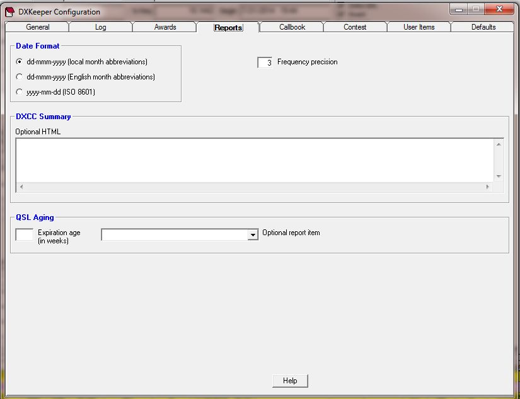The height and width of the screenshot is (399, 520).
Task: Click the Expiration age in weeks field
Action: (x=25, y=234)
